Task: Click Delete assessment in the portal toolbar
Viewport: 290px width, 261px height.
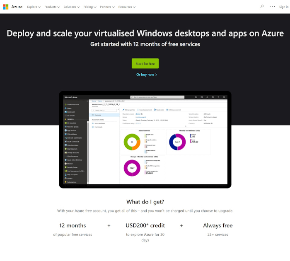Action: pyautogui.click(x=173, y=110)
